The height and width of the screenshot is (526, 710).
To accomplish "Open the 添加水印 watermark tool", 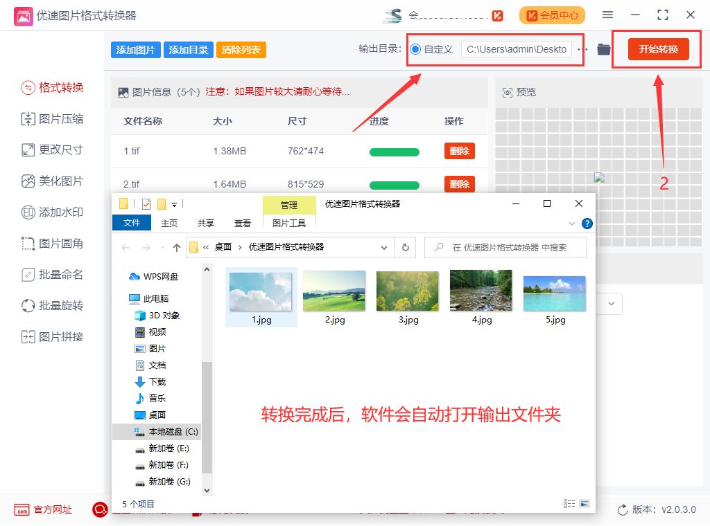I will (x=53, y=212).
